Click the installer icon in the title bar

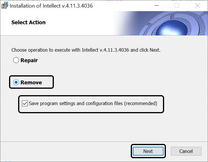click(x=5, y=6)
